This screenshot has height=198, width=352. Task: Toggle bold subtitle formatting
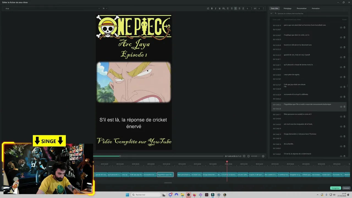[x=212, y=9]
